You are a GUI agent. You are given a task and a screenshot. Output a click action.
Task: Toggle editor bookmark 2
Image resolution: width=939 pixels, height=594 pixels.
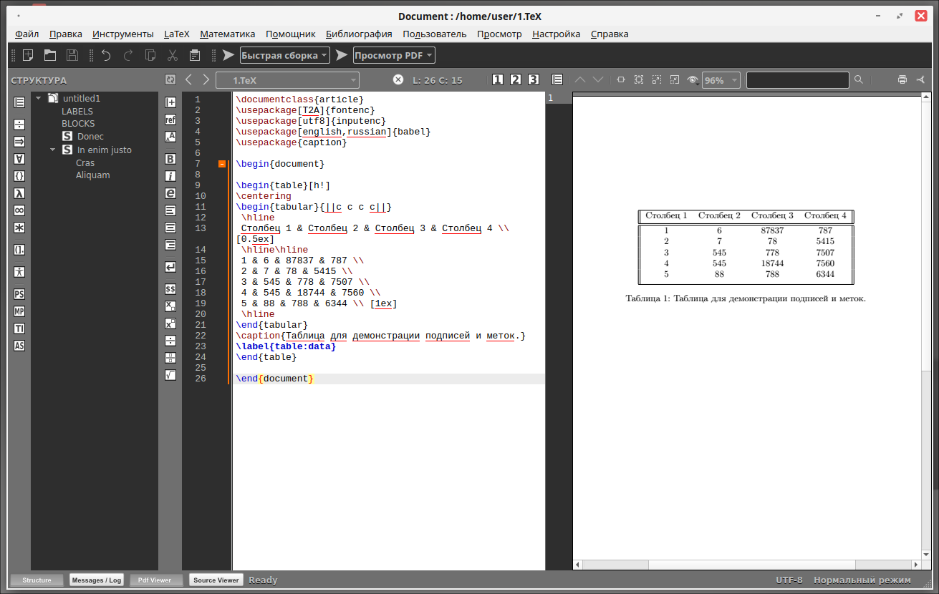click(516, 79)
